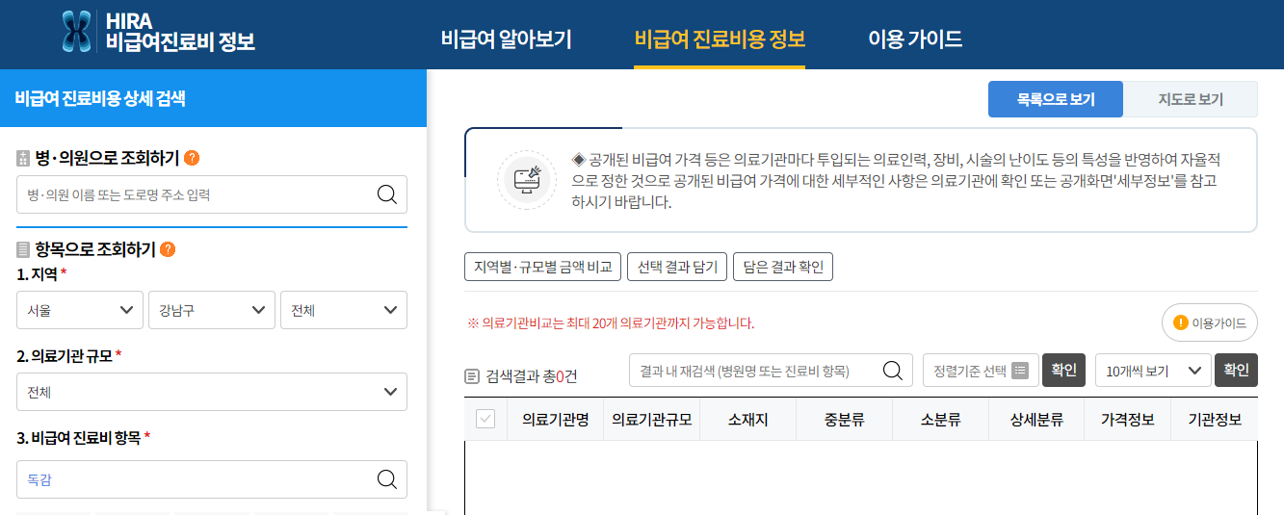Click the 의료기관규모 column header
Image resolution: width=1284 pixels, height=515 pixels.
point(652,420)
